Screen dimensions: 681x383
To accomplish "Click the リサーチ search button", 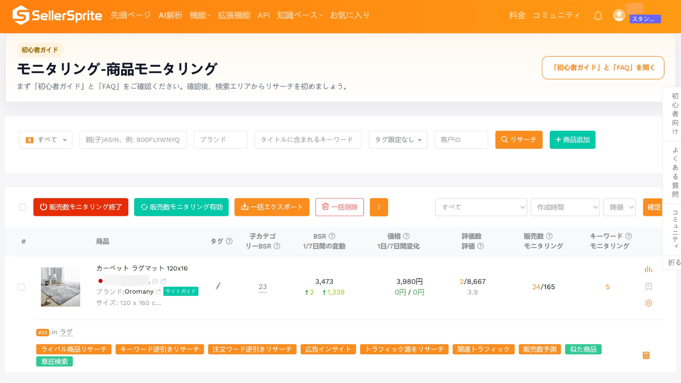I will [x=519, y=140].
